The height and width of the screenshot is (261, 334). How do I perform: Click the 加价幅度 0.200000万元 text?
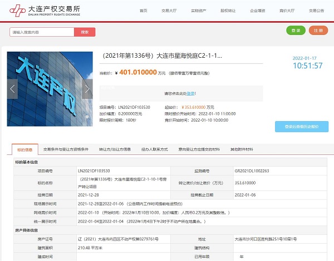(121, 114)
